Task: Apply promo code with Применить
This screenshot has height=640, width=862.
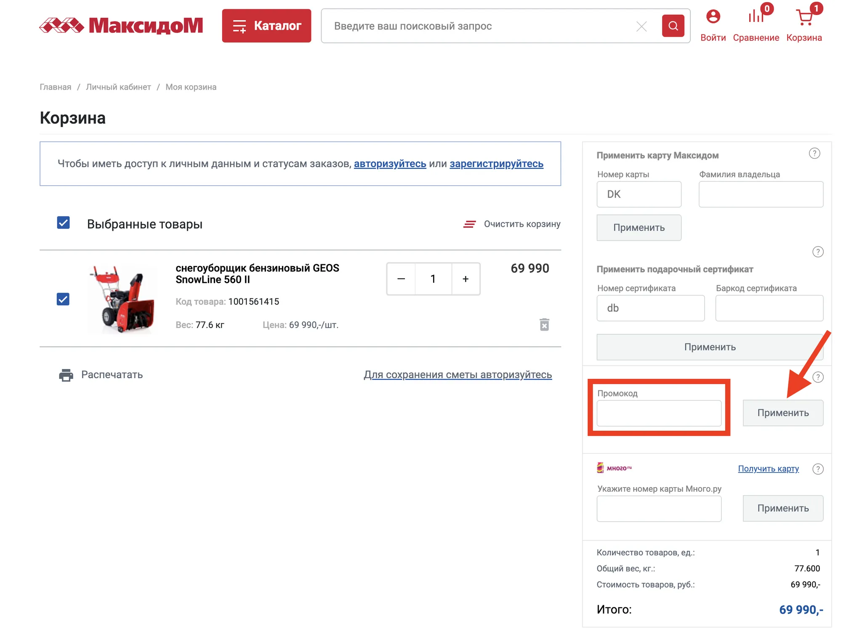Action: [783, 413]
